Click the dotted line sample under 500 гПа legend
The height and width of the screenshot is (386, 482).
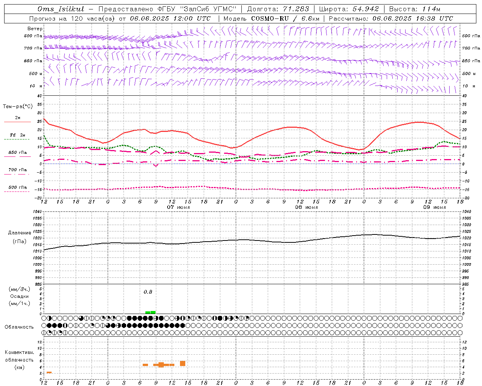[17, 192]
